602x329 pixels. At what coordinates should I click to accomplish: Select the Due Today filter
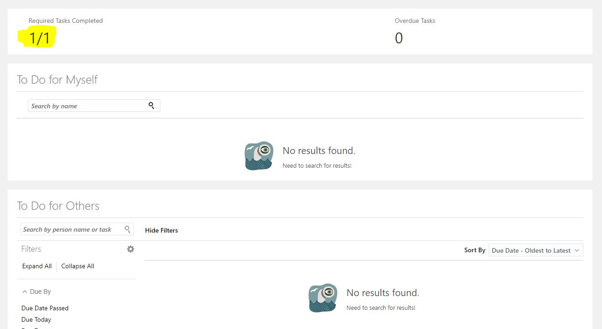(x=36, y=319)
